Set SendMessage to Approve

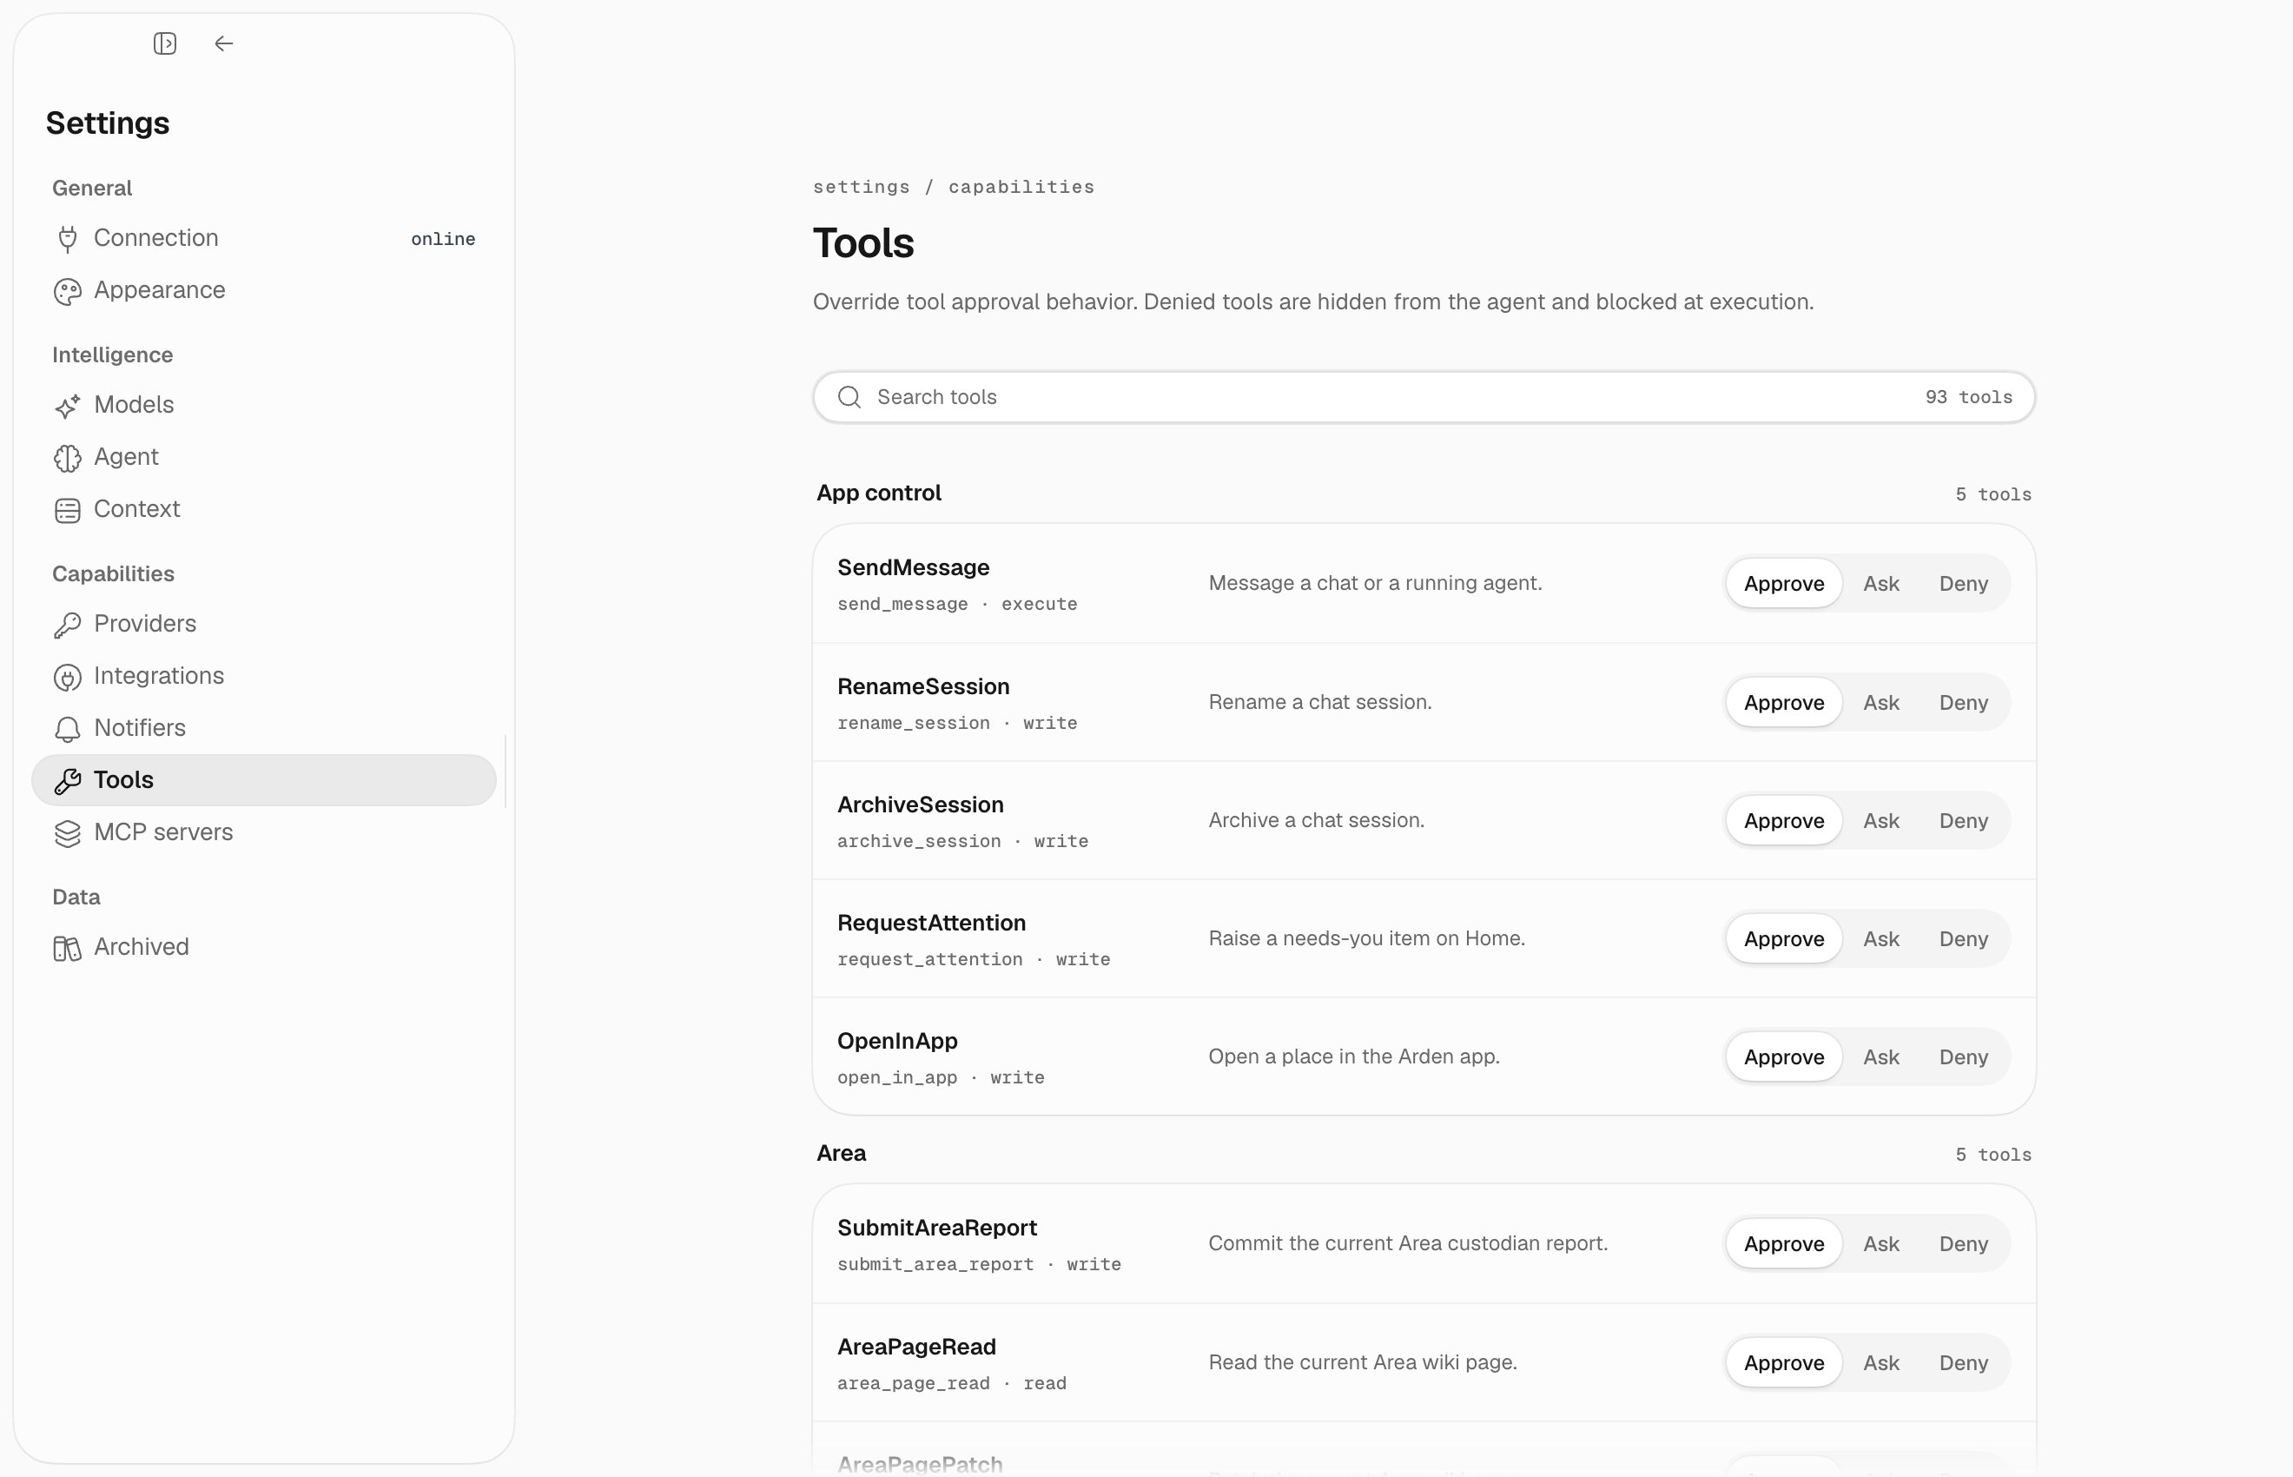click(x=1783, y=583)
